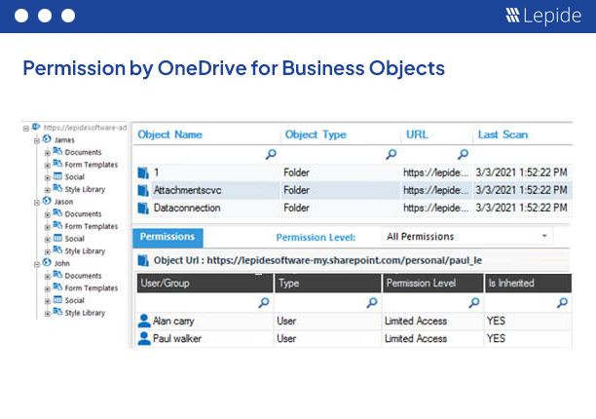Select Style Library under James

[85, 189]
